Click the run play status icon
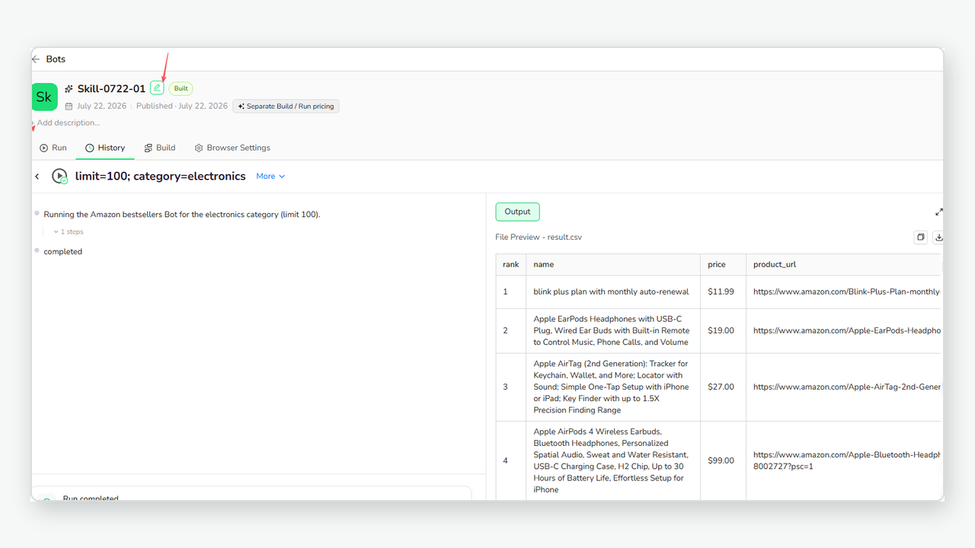This screenshot has height=548, width=975. pyautogui.click(x=59, y=177)
